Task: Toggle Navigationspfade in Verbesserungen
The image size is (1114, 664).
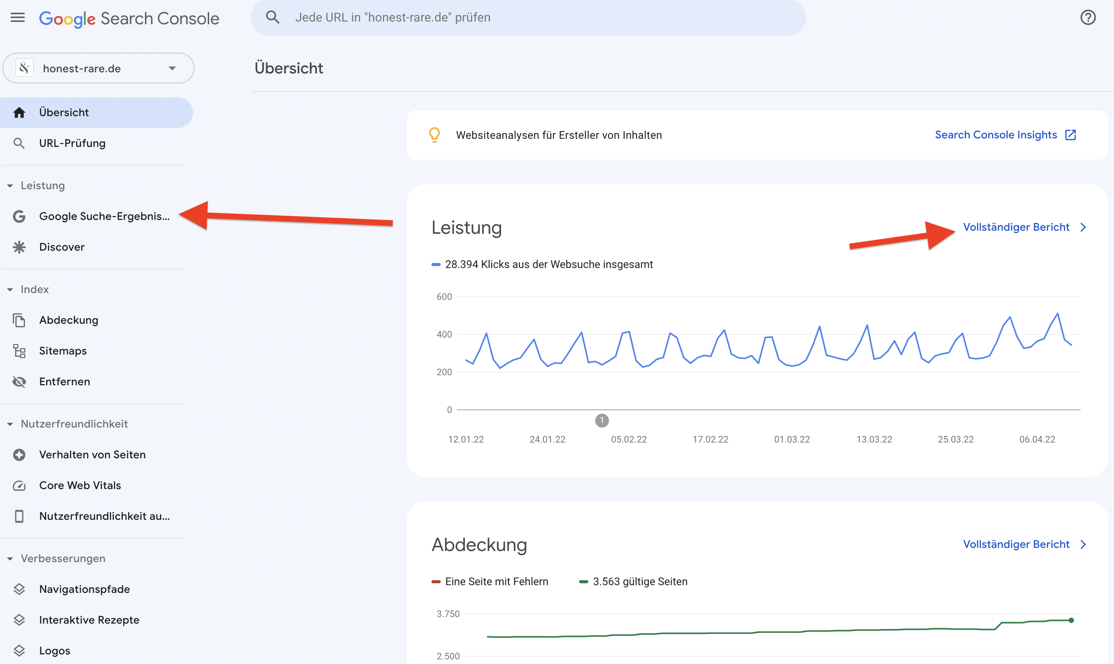Action: click(x=85, y=589)
